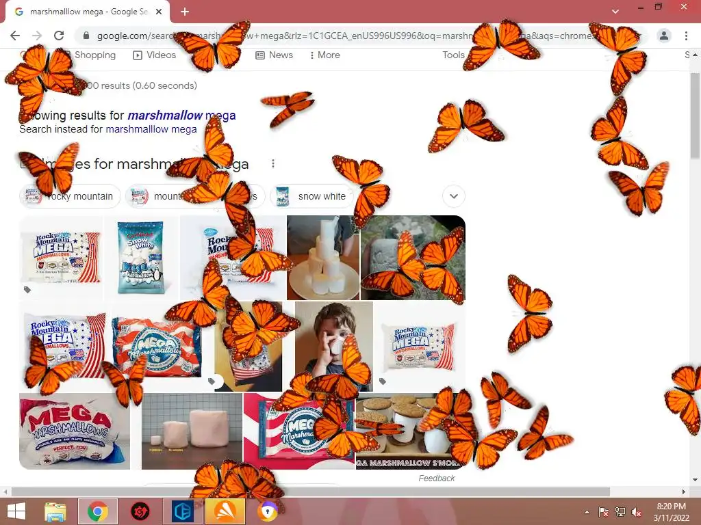The image size is (701, 525).
Task: Open the Chrome profile avatar menu
Action: [664, 36]
